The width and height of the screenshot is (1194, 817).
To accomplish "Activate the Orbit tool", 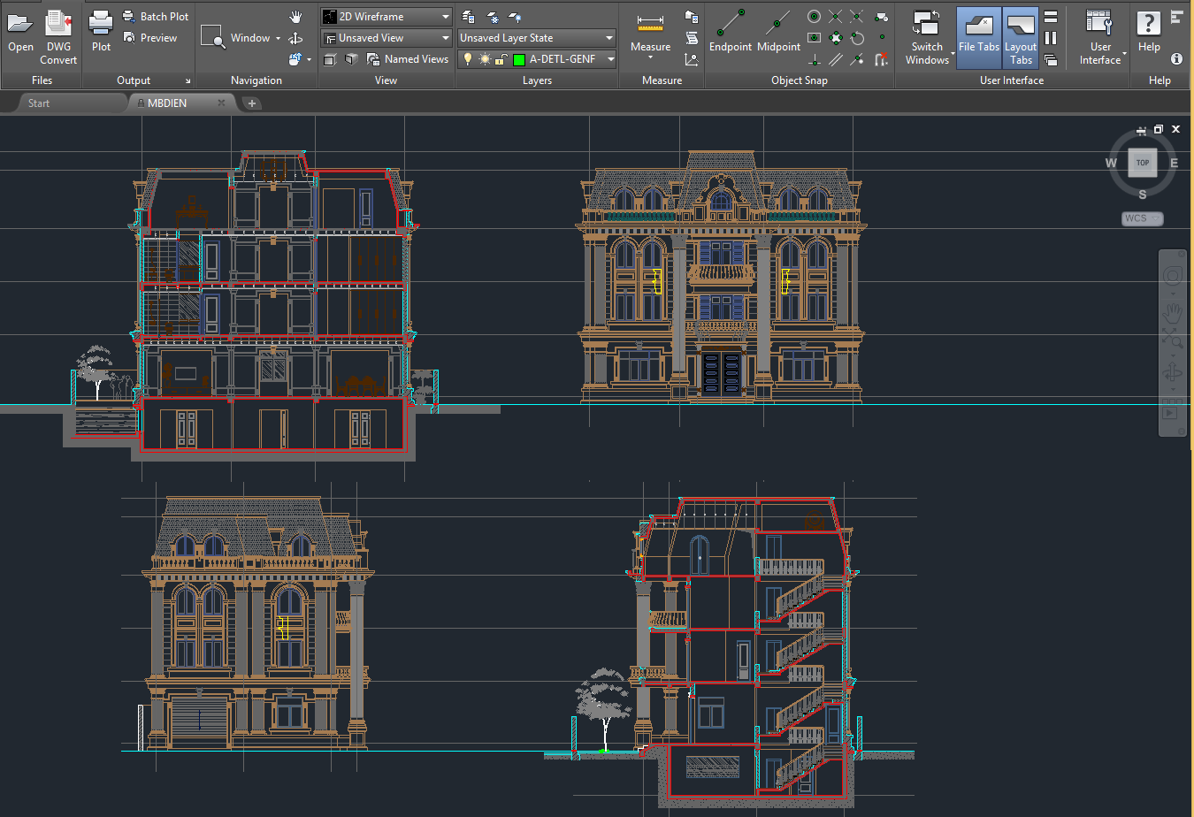I will (295, 37).
